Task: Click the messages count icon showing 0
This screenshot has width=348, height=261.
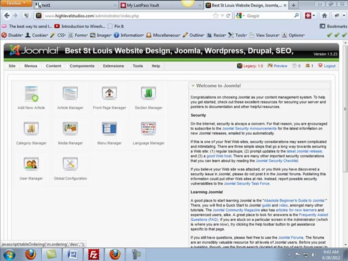Action: [296, 66]
